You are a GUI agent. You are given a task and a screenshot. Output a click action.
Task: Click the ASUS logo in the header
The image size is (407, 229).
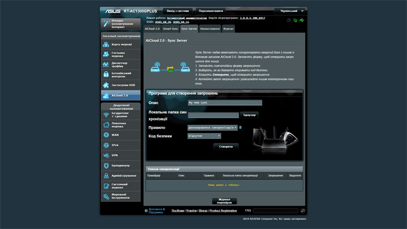[x=112, y=11]
